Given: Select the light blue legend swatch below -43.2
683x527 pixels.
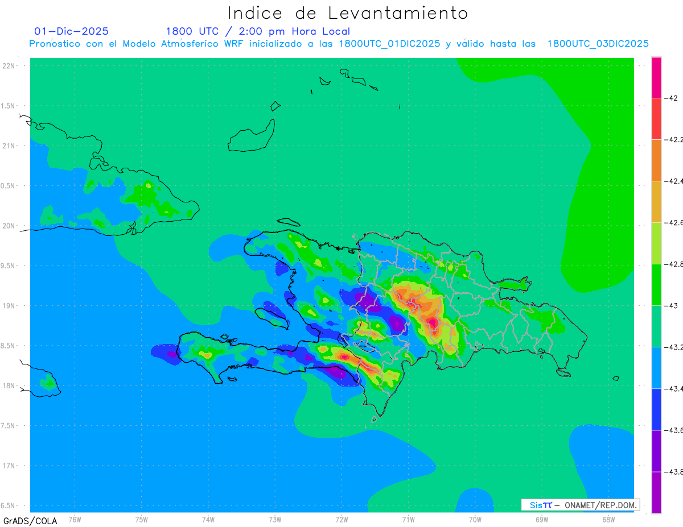Looking at the screenshot, I should 656,368.
